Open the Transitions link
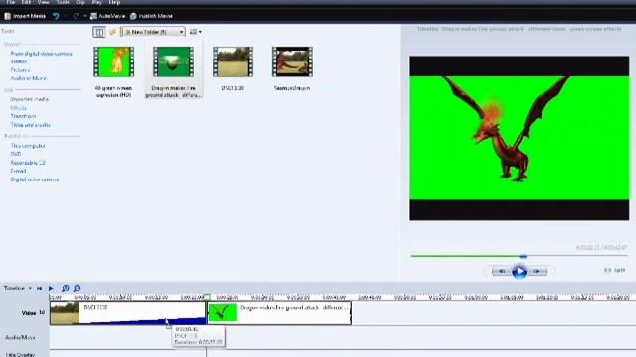The image size is (636, 357). pos(23,116)
